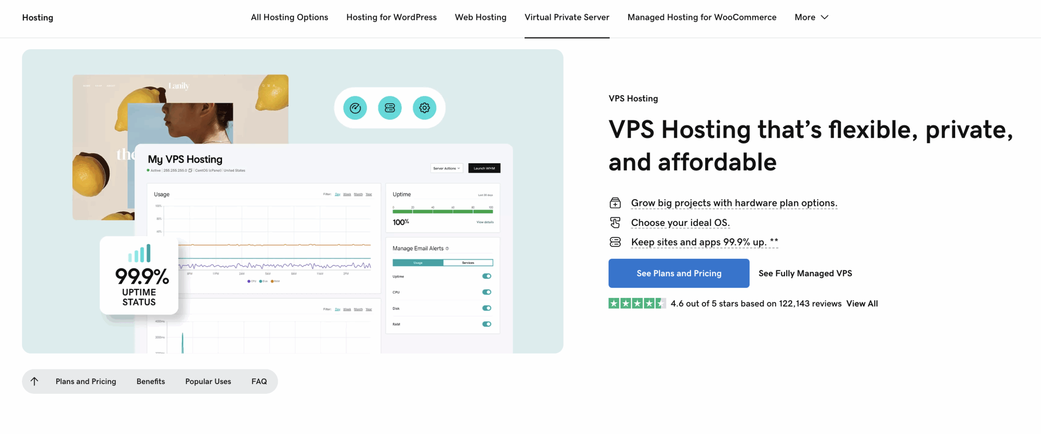1041x434 pixels.
Task: Open All Hosting Options in the navigation
Action: coord(289,17)
